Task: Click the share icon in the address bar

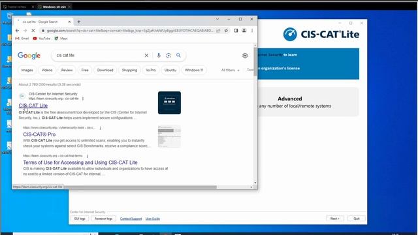Action: (x=218, y=31)
